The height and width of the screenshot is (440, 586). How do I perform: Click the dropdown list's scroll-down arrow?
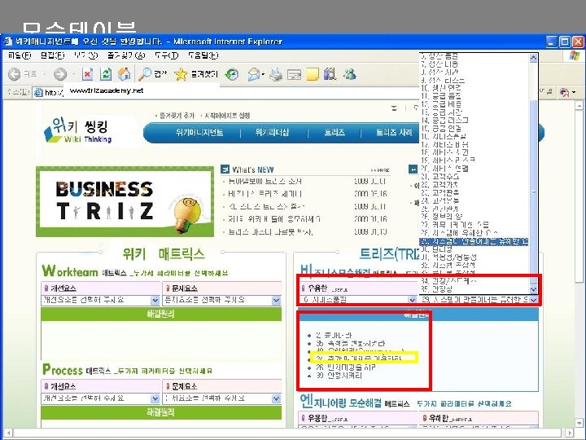(534, 289)
